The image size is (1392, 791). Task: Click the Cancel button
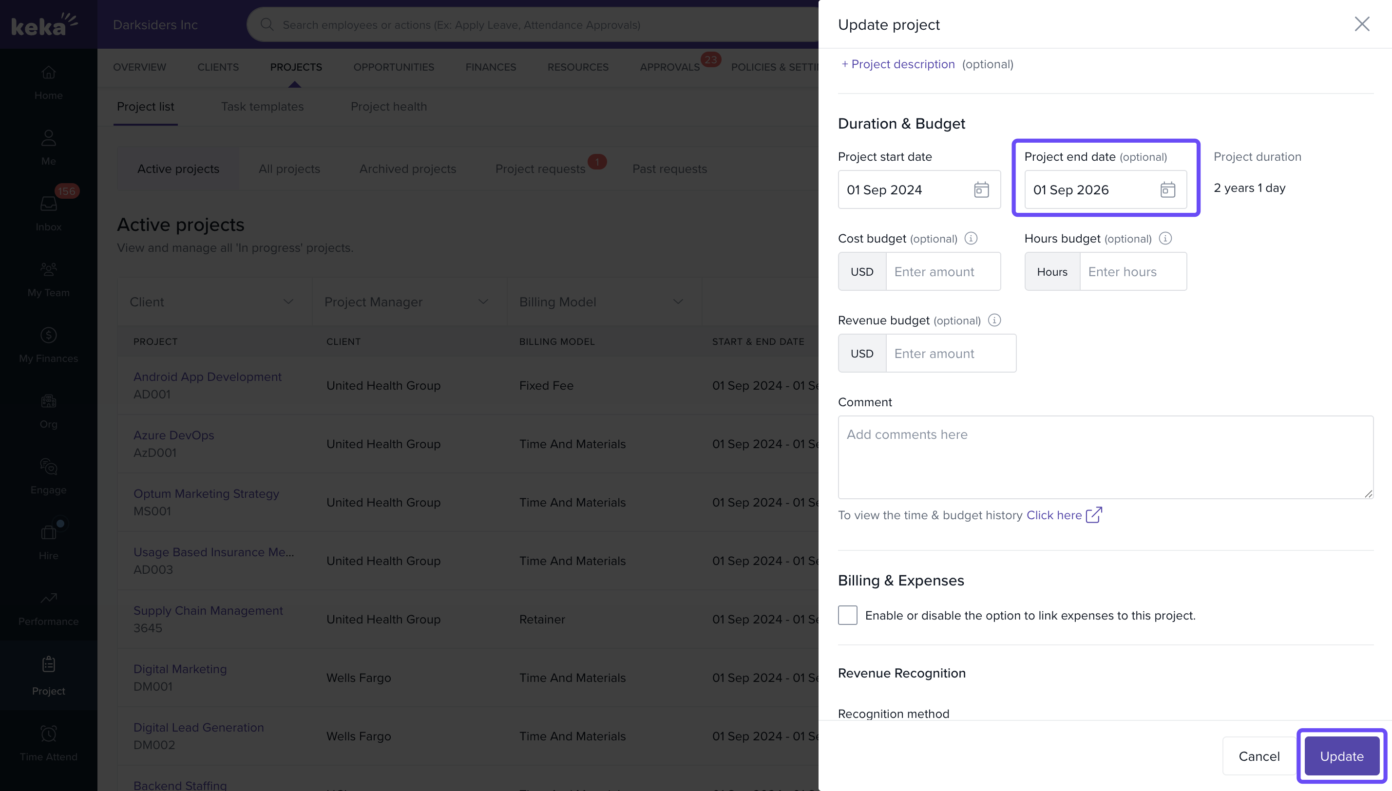[x=1259, y=756]
